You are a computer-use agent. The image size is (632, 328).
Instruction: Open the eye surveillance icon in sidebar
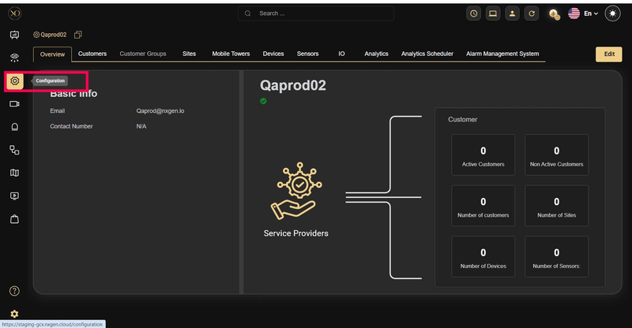click(x=14, y=58)
